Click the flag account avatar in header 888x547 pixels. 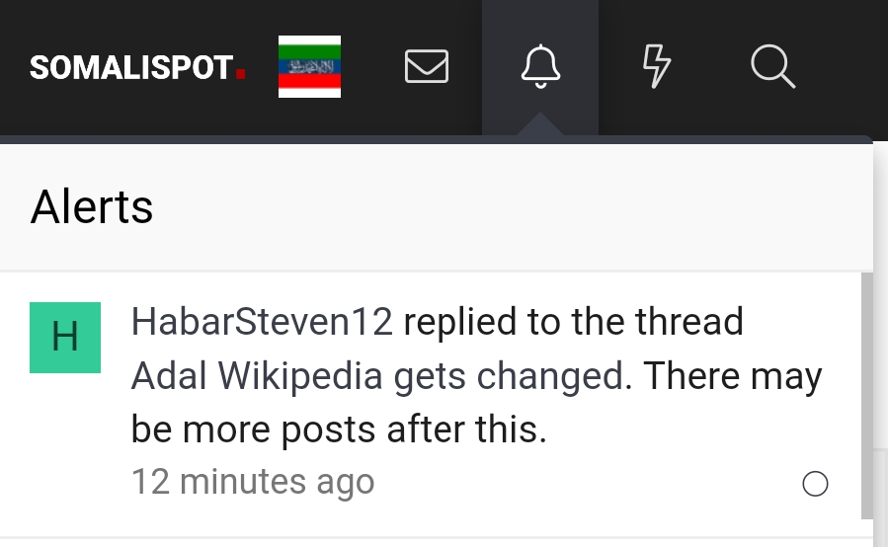pos(310,66)
